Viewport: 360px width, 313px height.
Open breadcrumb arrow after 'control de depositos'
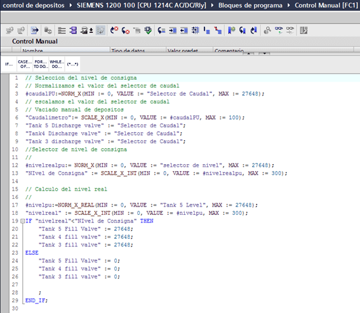(70, 5)
